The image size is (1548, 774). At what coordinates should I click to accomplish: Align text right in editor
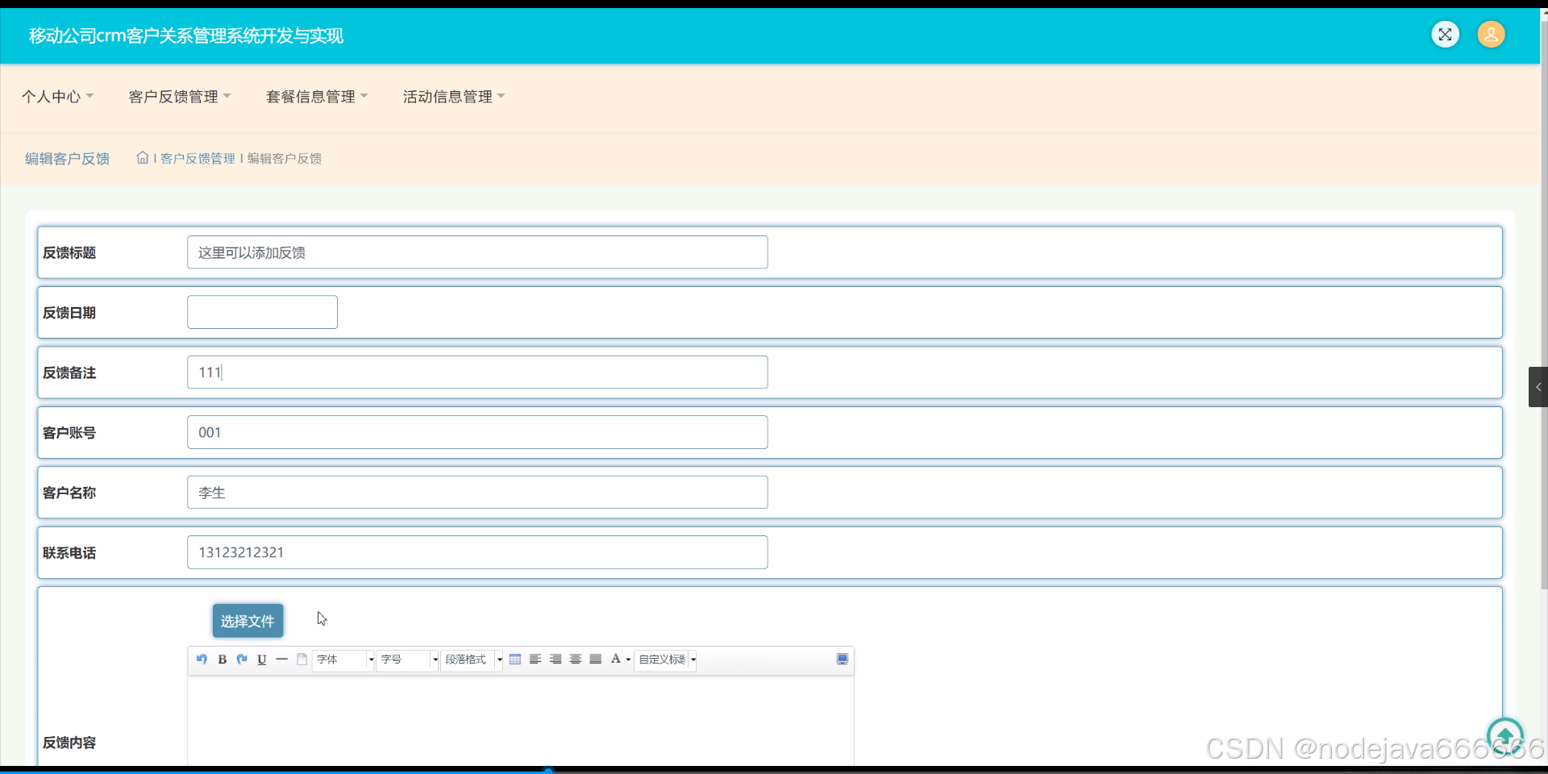coord(556,660)
